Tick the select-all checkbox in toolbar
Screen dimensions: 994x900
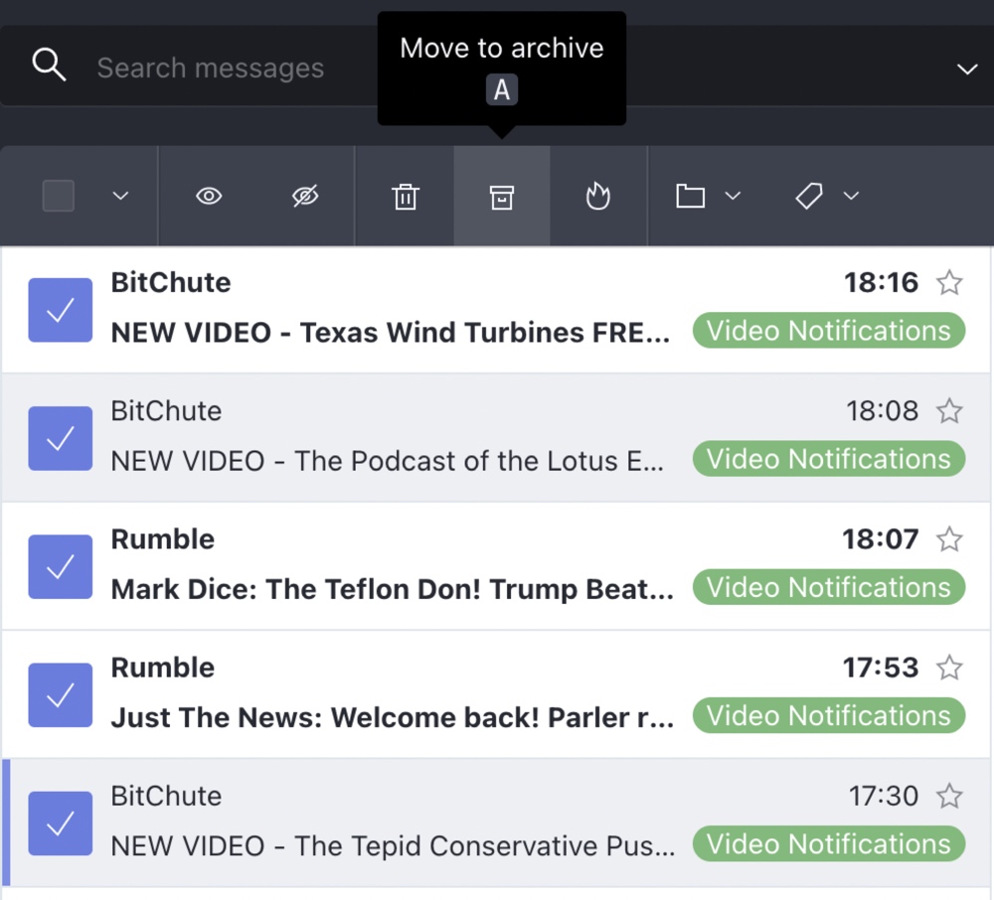click(x=59, y=196)
